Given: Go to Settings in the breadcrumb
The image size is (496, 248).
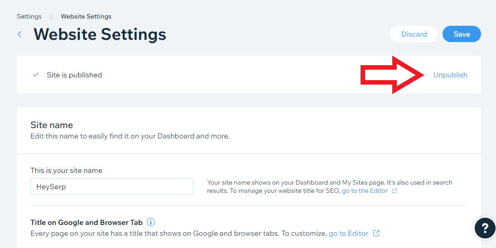Looking at the screenshot, I should pyautogui.click(x=29, y=16).
